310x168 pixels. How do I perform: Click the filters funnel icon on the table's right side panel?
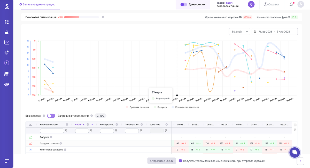click(295, 130)
